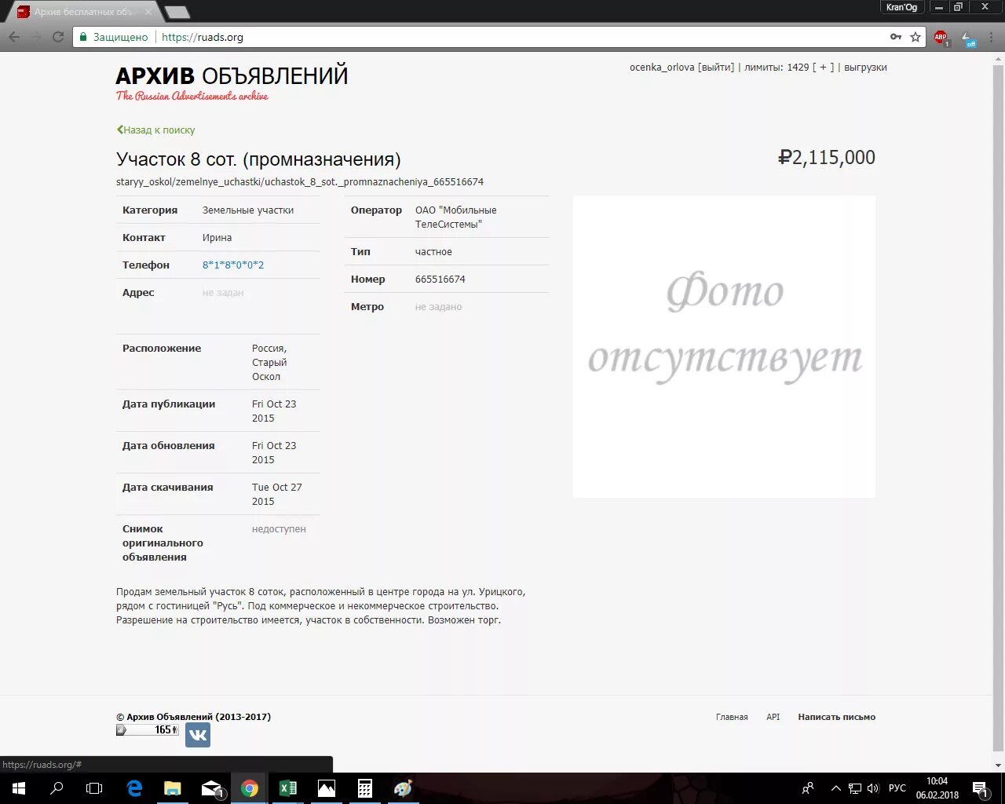Open the Mail app on taskbar
1005x804 pixels.
point(211,788)
